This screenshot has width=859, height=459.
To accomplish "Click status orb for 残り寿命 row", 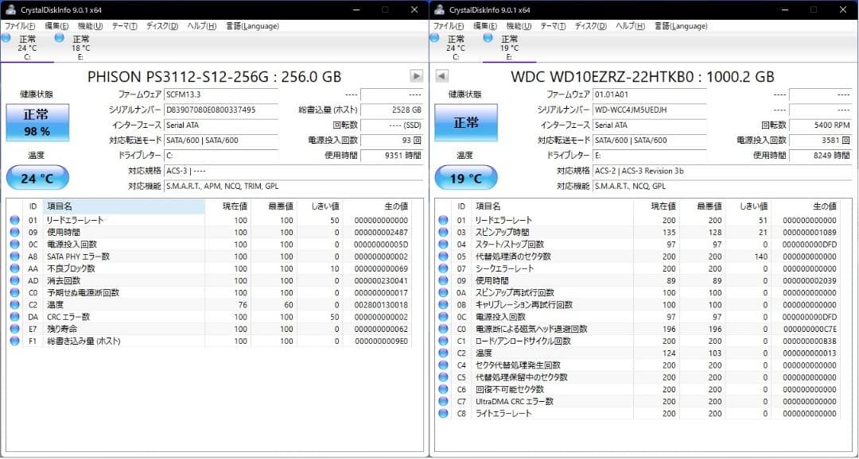I will tap(14, 329).
